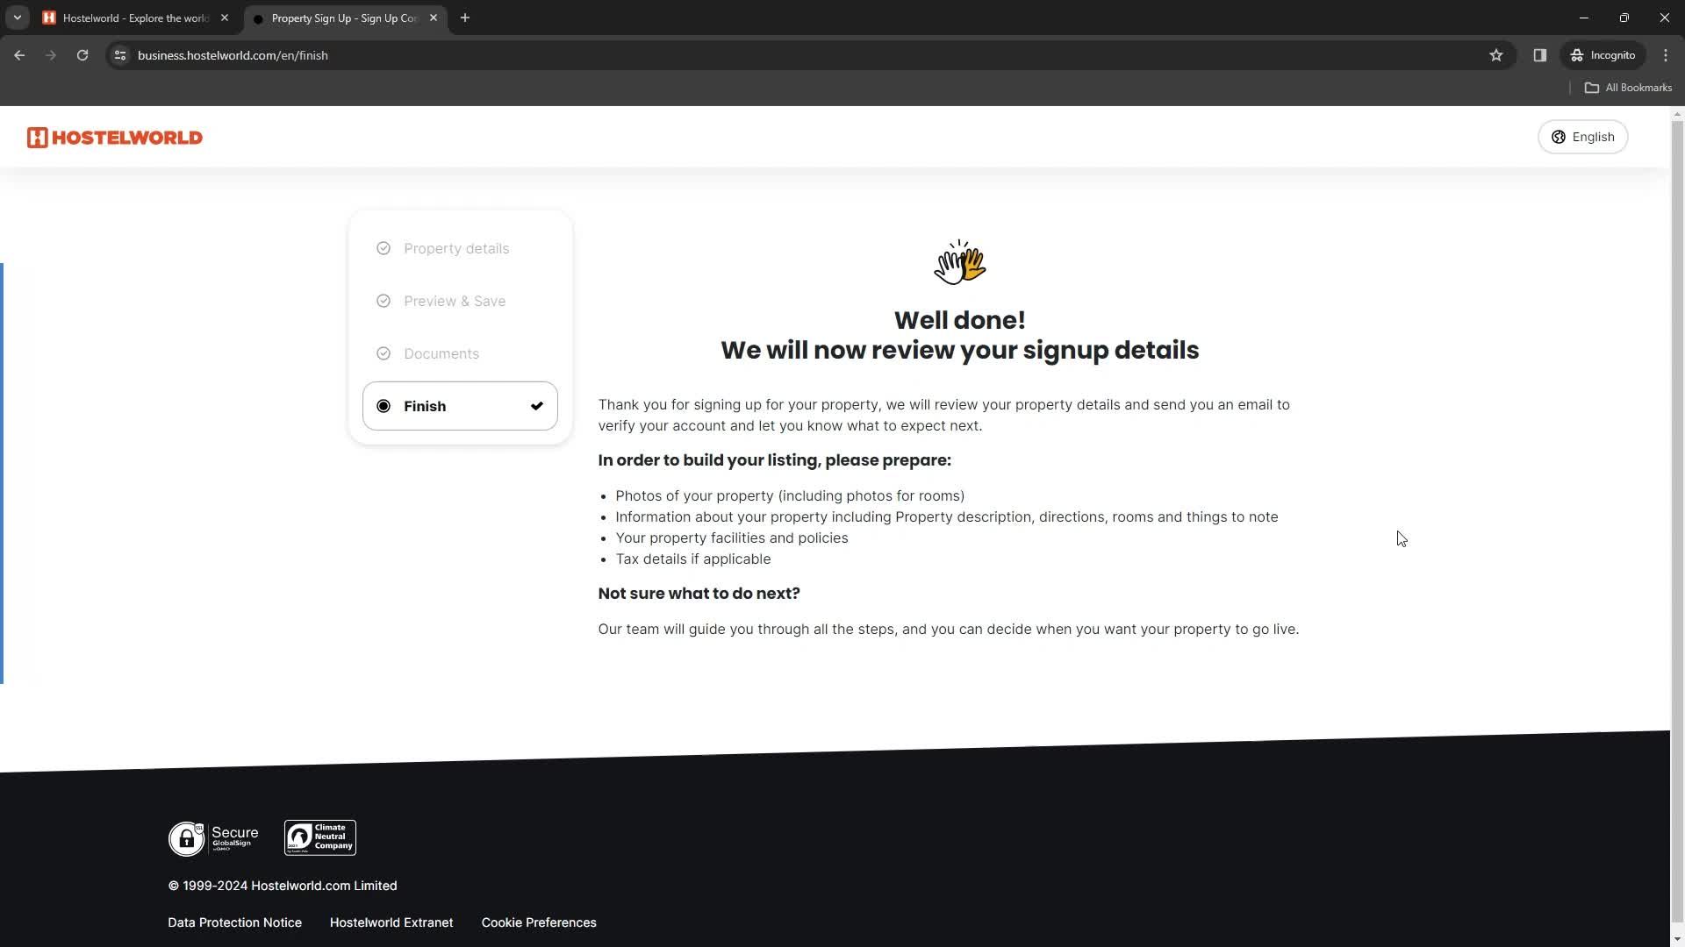Image resolution: width=1685 pixels, height=947 pixels.
Task: Click the Preview & Save checkmark icon
Action: coord(384,301)
